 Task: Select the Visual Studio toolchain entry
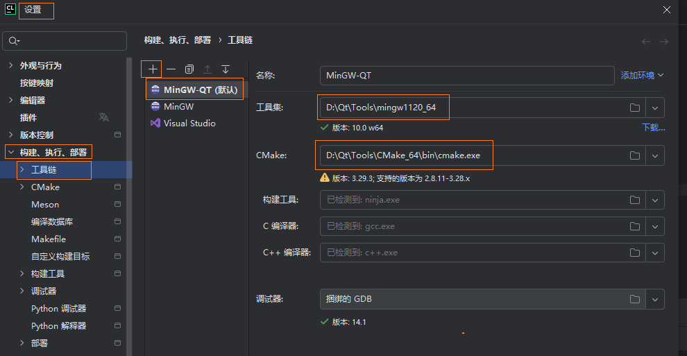(x=189, y=123)
